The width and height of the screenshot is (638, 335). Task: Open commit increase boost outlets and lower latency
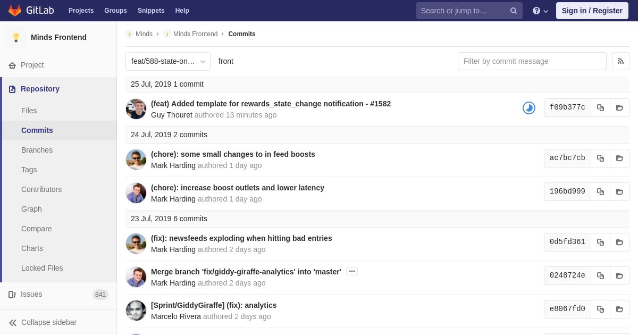pyautogui.click(x=238, y=188)
